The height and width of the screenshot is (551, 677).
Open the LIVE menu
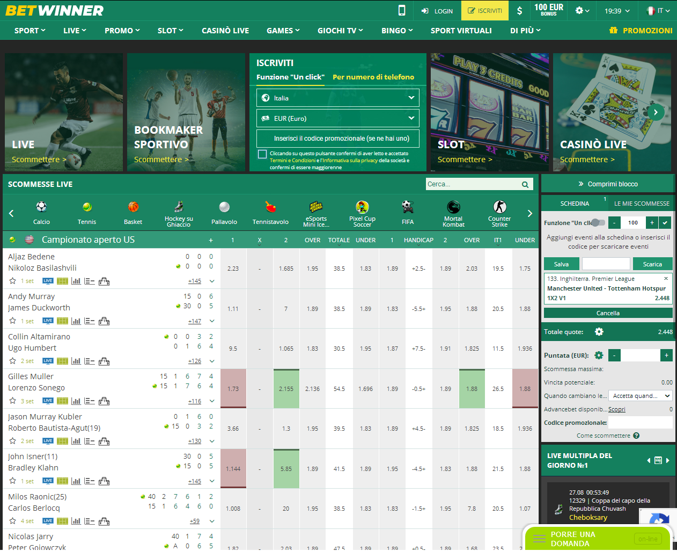click(75, 31)
